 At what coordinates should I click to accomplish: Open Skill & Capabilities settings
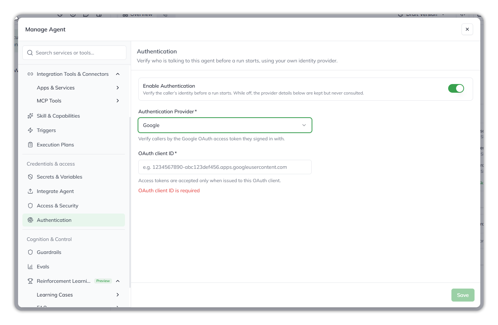74,116
